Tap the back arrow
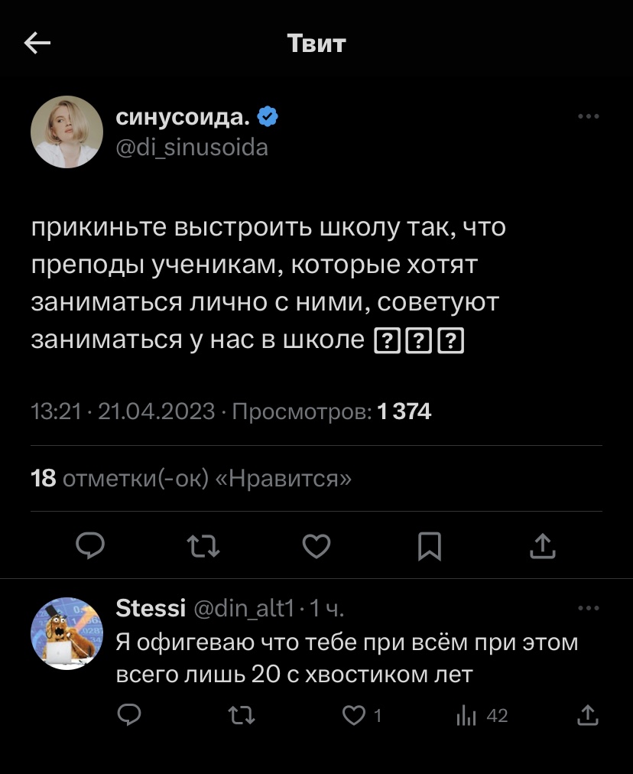 pos(37,44)
